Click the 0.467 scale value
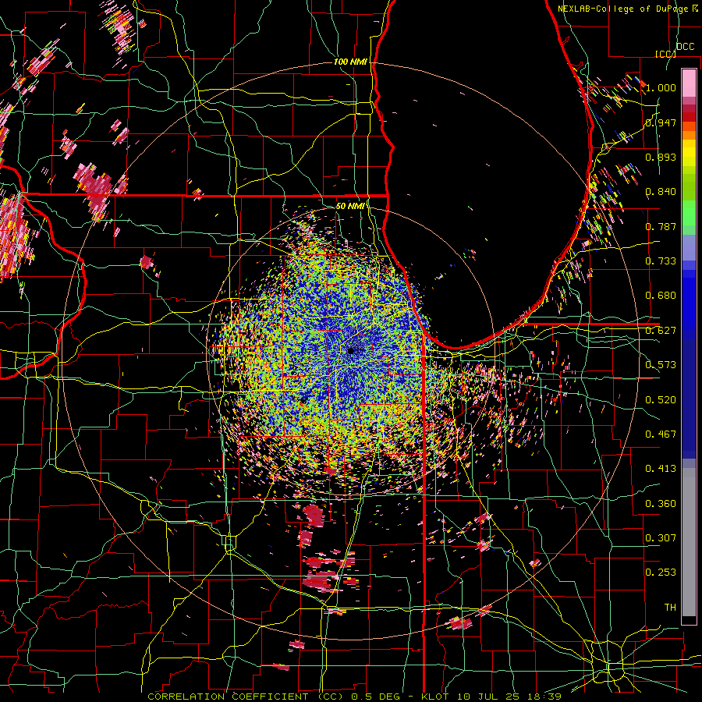702x702 pixels. pos(661,434)
